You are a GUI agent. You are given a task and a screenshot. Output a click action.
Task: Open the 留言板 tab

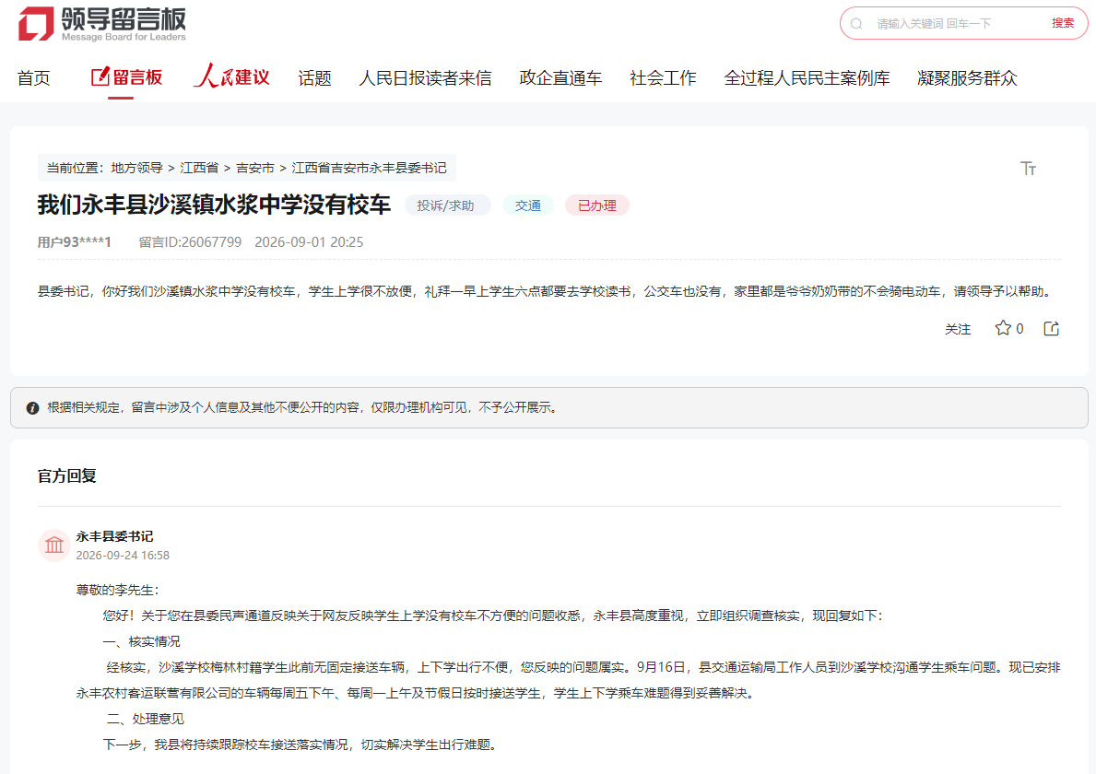point(126,77)
